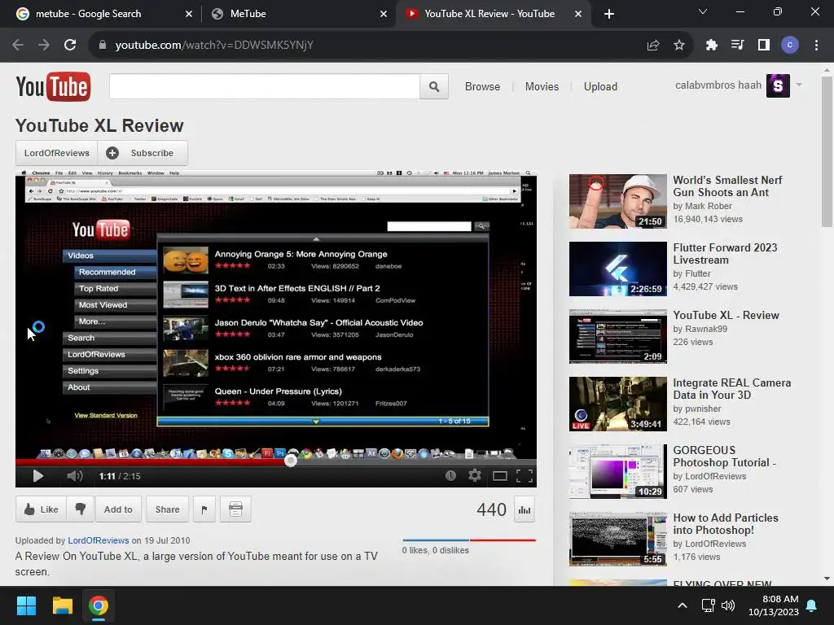
Task: Click the Browse menu link
Action: click(x=482, y=86)
